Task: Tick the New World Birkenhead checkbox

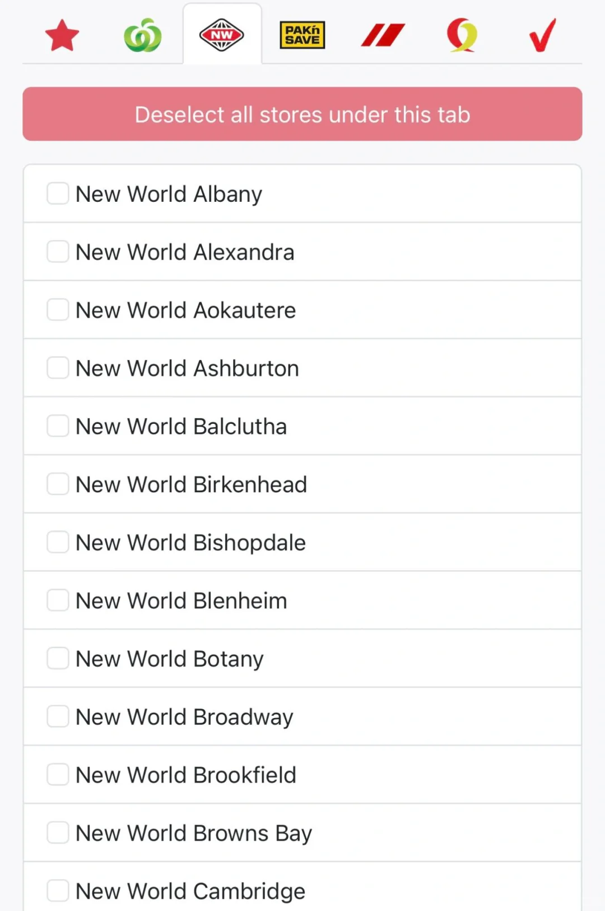Action: pos(58,484)
